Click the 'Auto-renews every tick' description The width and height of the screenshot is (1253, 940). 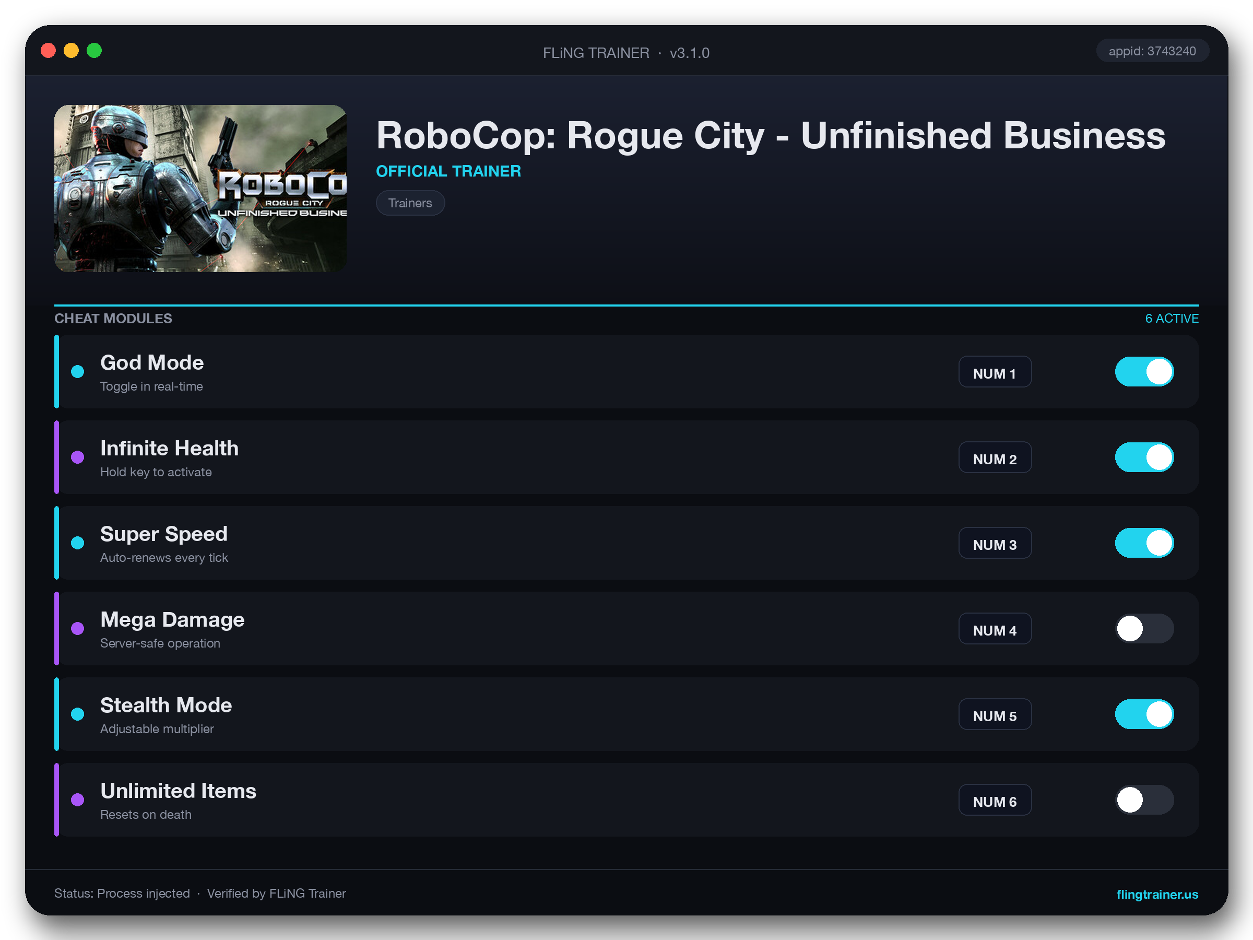pos(164,558)
